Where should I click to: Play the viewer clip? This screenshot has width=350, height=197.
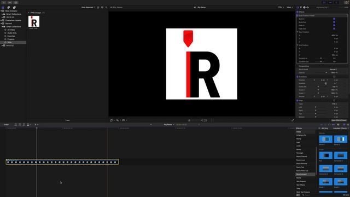point(189,120)
